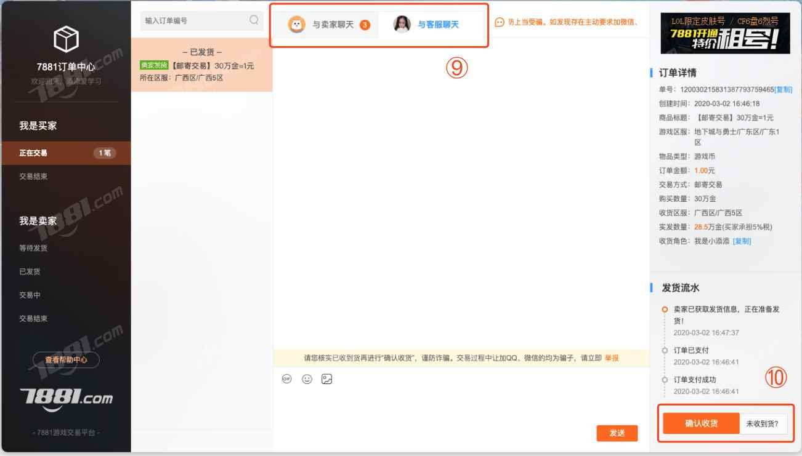Viewport: 802px width, 456px height.
Task: Click 创建时间 2020-03-02 16:46:18 text
Action: coord(709,103)
